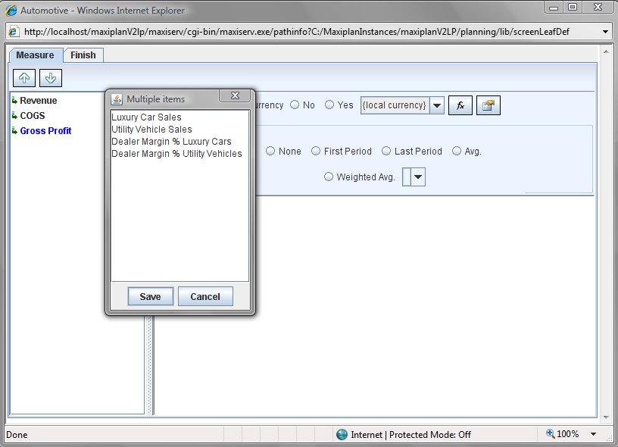The image size is (618, 447).
Task: Click the Java icon in Multiple items title
Action: 117,99
